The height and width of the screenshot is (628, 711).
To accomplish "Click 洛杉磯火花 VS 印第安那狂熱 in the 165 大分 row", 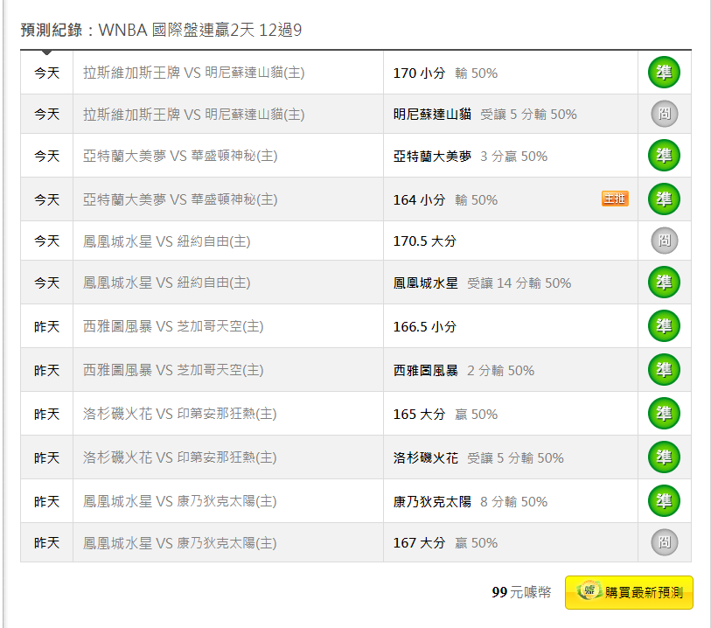I will tap(179, 414).
